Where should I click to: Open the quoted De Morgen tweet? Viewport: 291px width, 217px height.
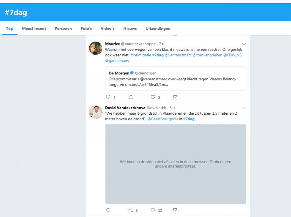coord(175,79)
